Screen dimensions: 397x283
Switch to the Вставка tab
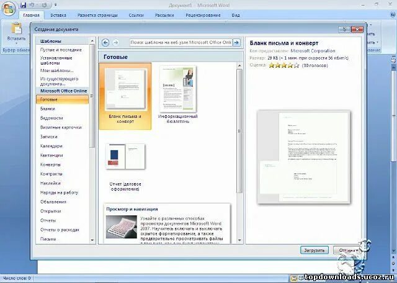click(58, 15)
